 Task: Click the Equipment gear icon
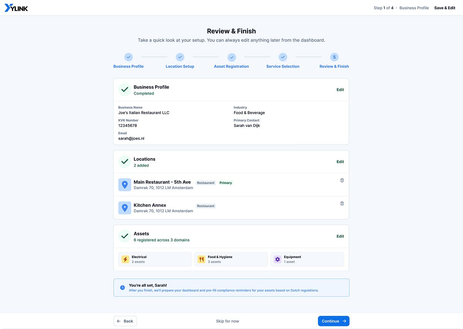277,260
